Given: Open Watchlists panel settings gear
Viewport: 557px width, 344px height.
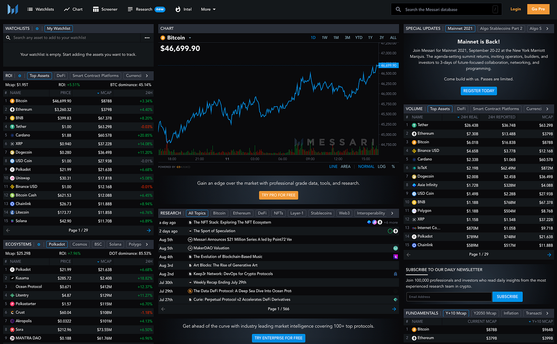Looking at the screenshot, I should [37, 29].
